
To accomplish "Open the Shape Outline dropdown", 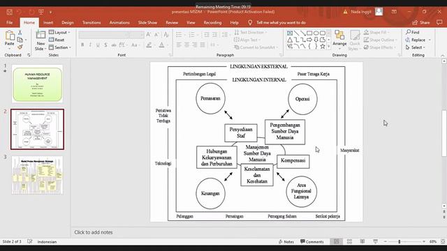I will 380,40.
